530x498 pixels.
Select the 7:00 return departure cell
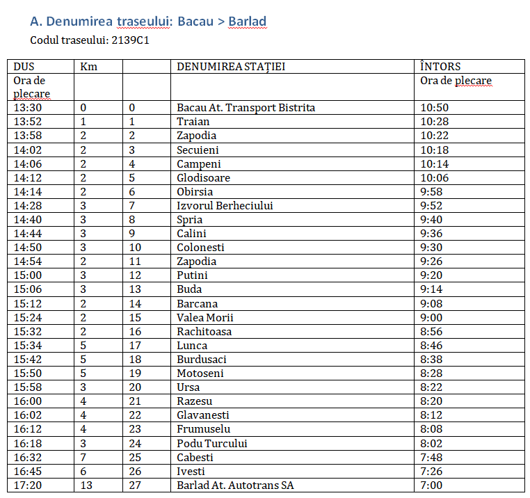[431, 485]
